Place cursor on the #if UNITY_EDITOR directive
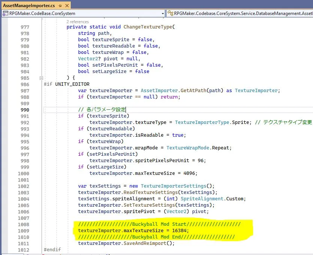The image size is (313, 255). pyautogui.click(x=67, y=84)
